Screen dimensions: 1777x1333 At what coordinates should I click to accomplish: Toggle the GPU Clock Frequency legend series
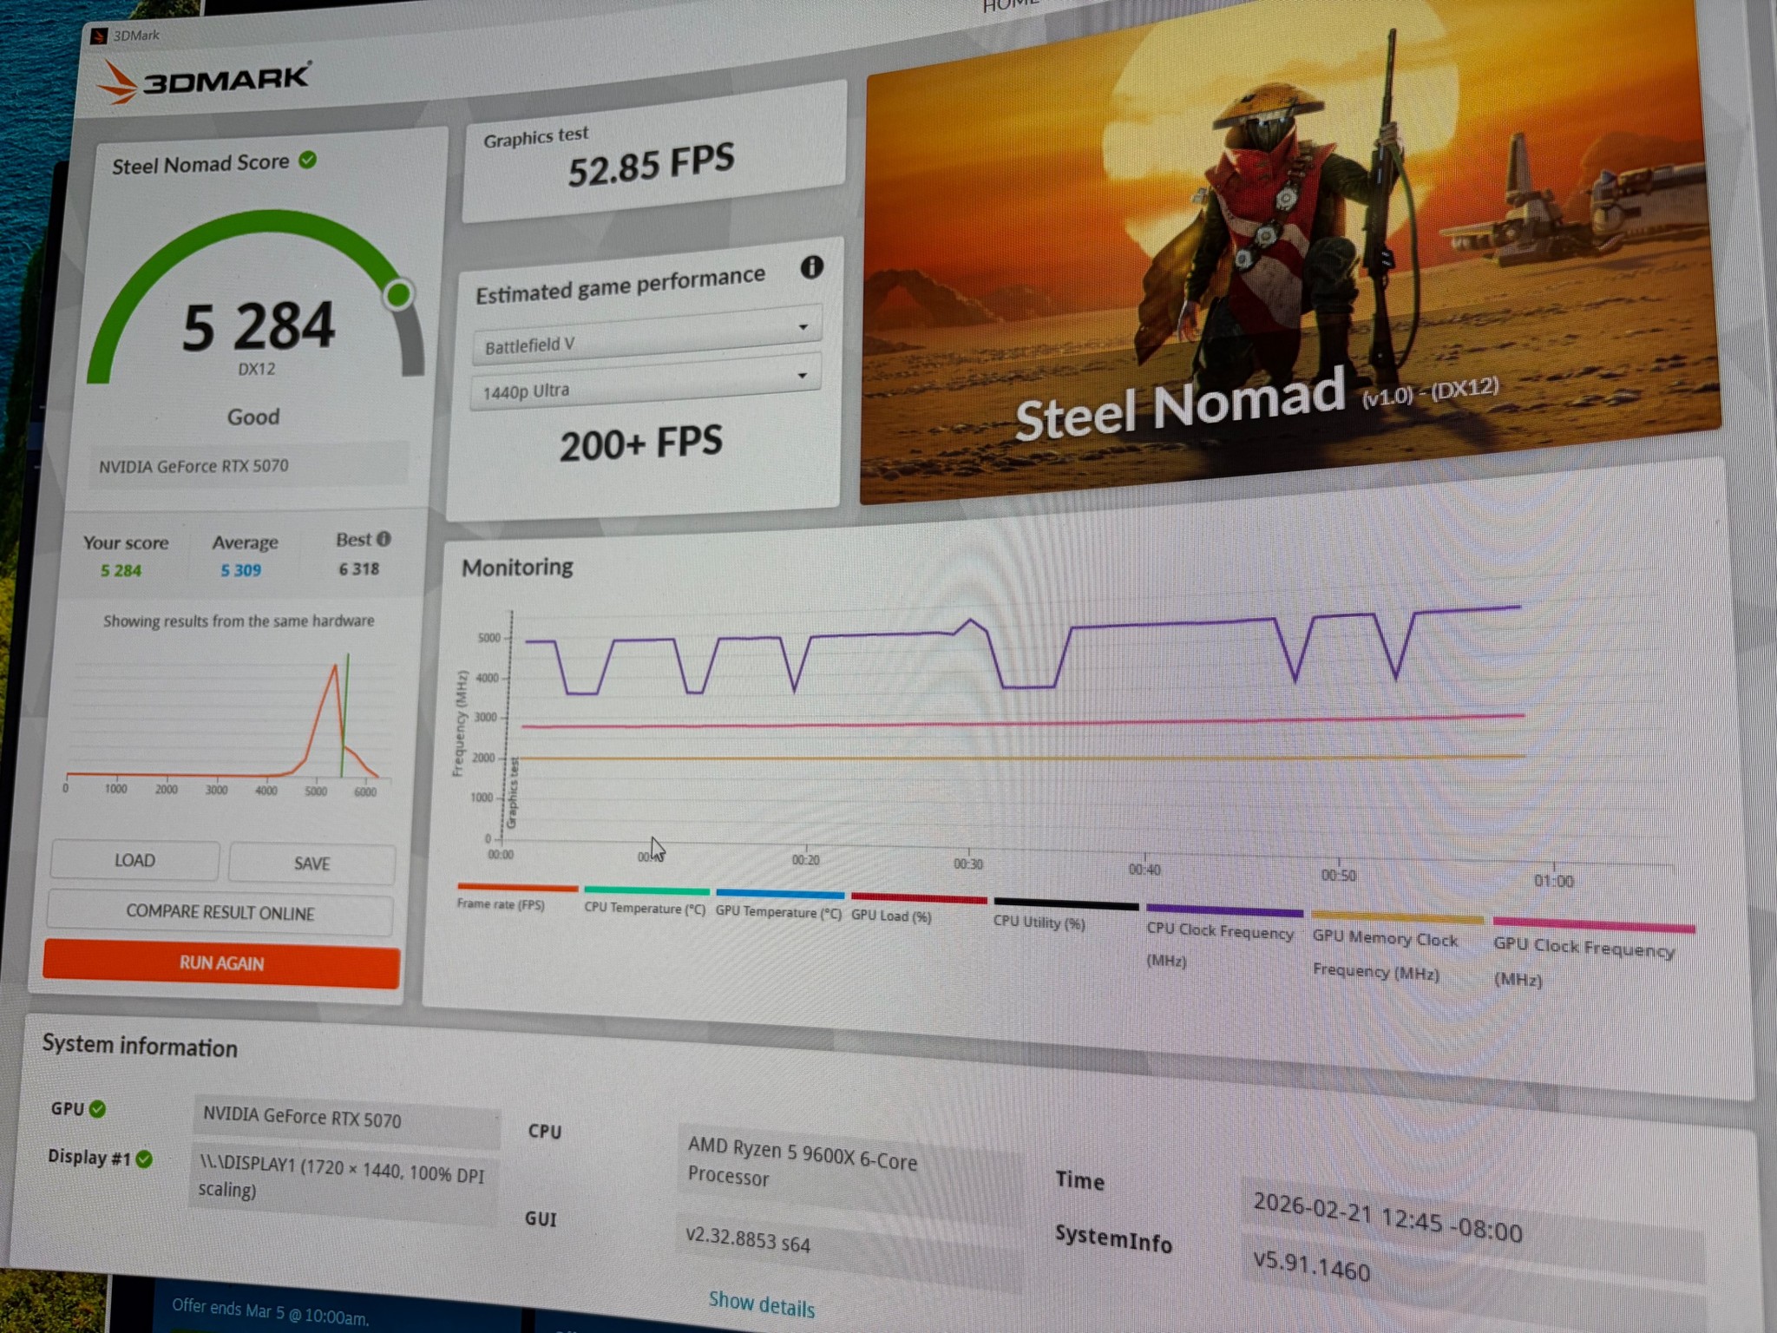tap(1592, 955)
